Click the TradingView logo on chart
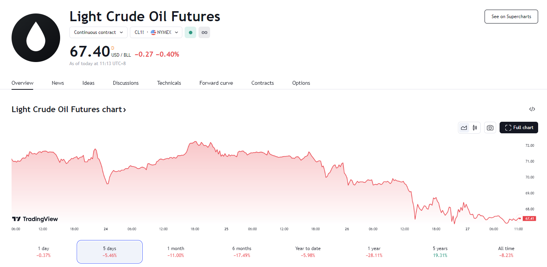This screenshot has width=547, height=267. (35, 219)
